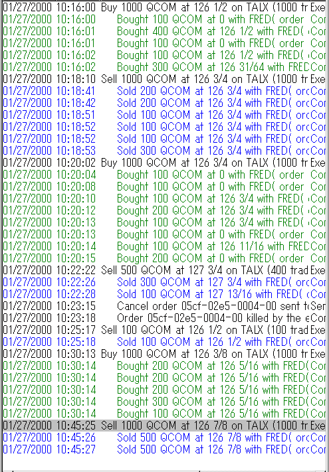Screen dimensions: 329x472
Task: Click the Buy 1000 QCOM at 126 3/8 order
Action: coord(164,354)
